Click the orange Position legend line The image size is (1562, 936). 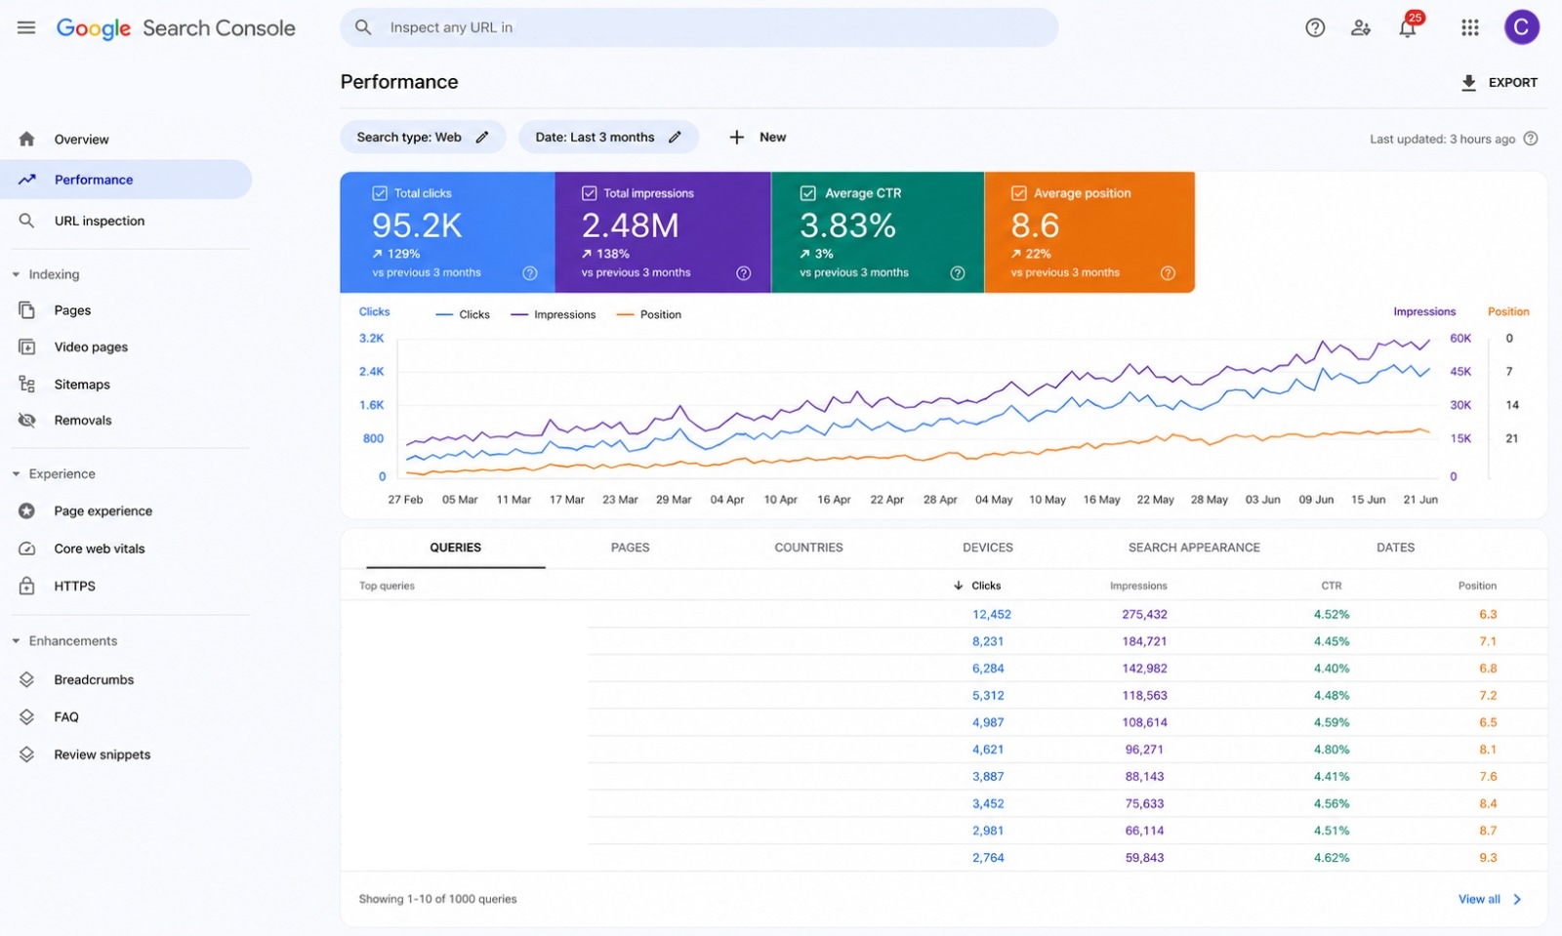626,314
